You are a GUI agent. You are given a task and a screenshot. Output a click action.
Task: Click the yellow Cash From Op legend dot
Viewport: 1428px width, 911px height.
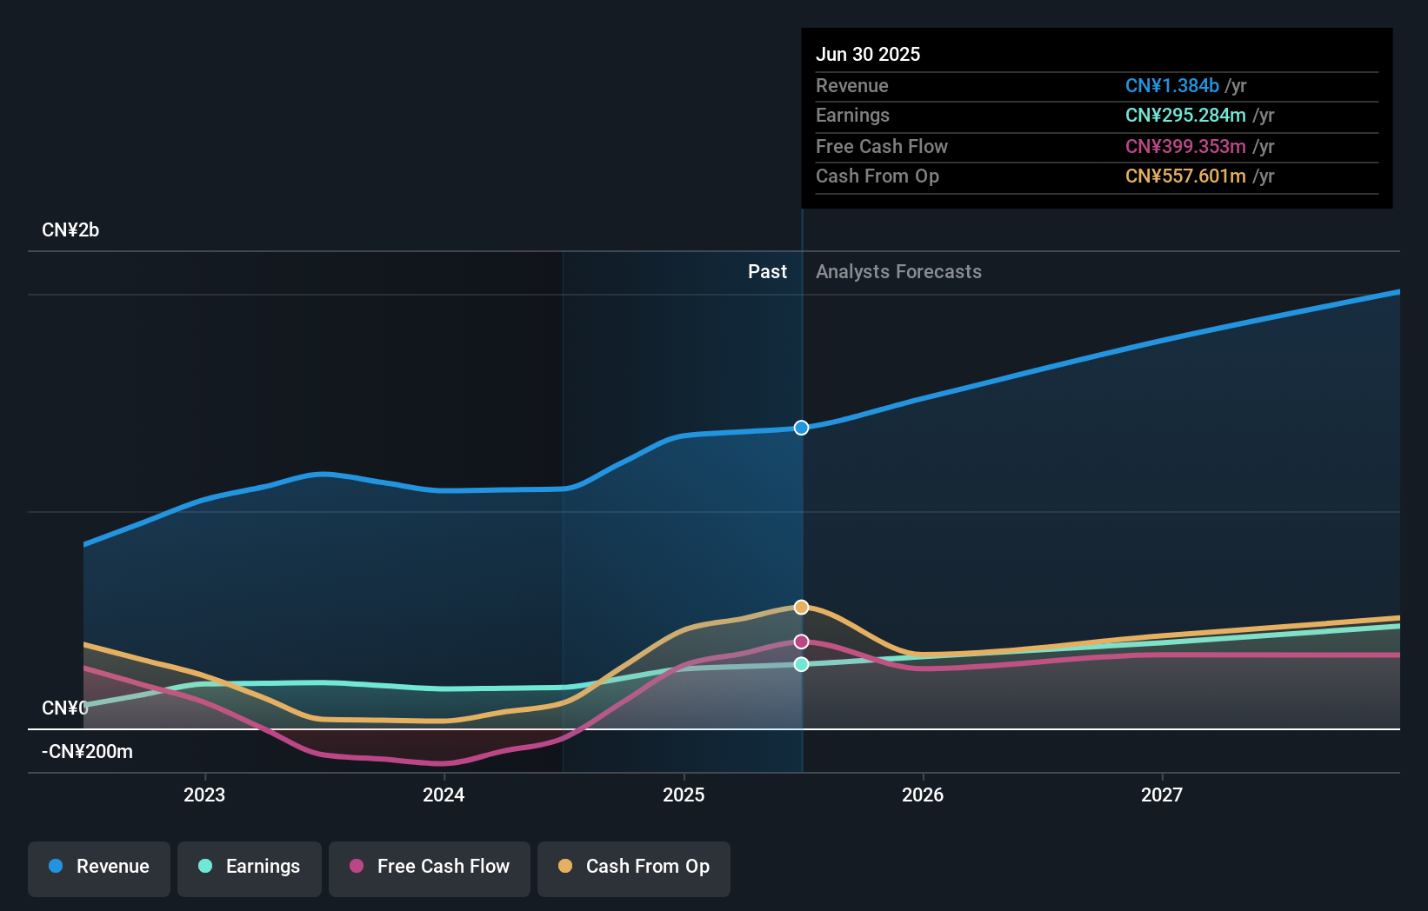pos(566,867)
